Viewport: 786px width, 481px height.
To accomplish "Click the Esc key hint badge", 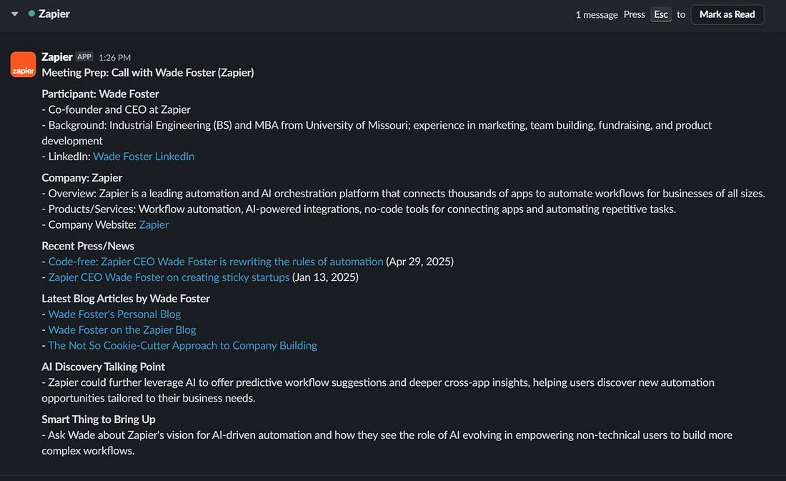I will 661,14.
